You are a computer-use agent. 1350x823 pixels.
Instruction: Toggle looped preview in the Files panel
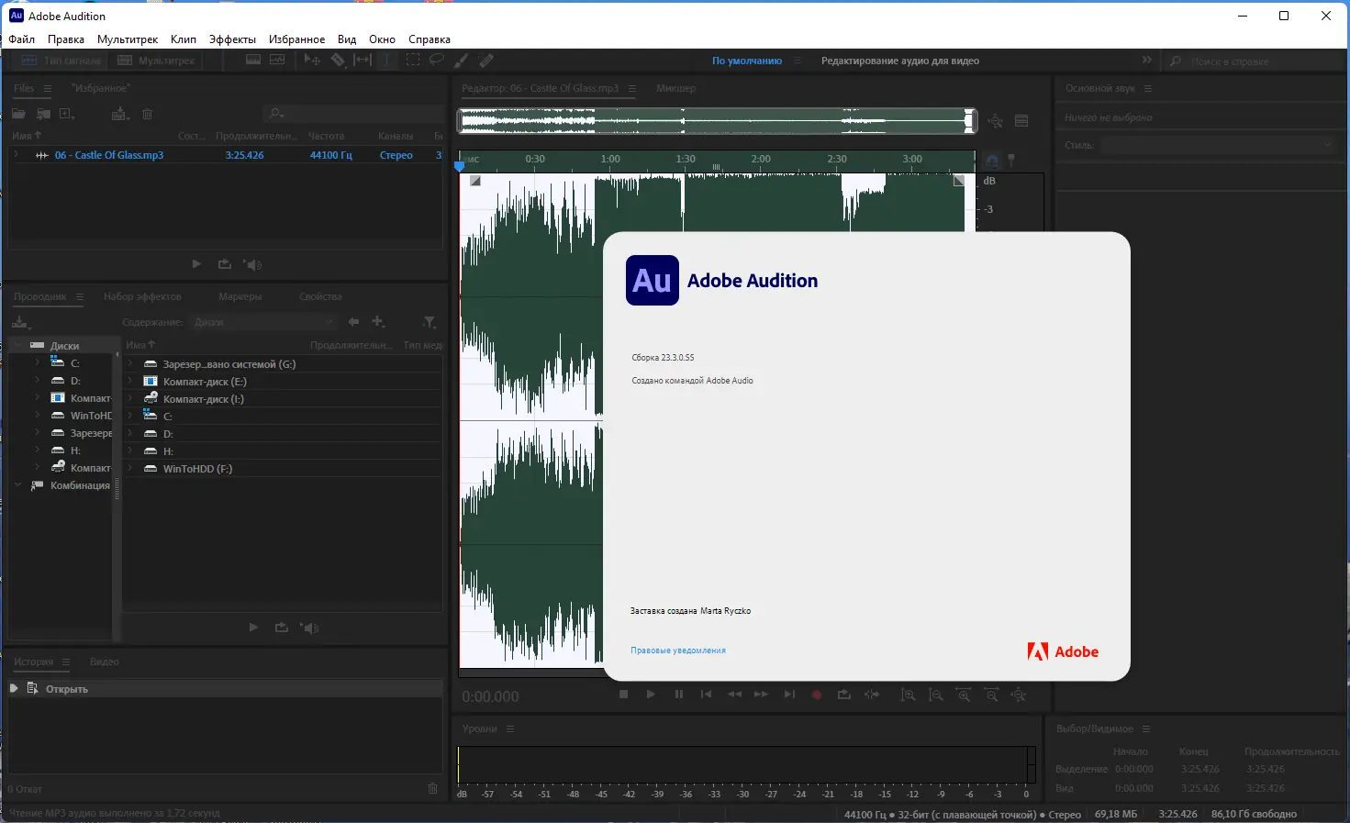coord(224,264)
